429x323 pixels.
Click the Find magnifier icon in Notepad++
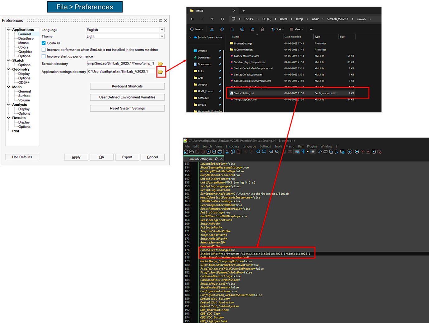258,152
